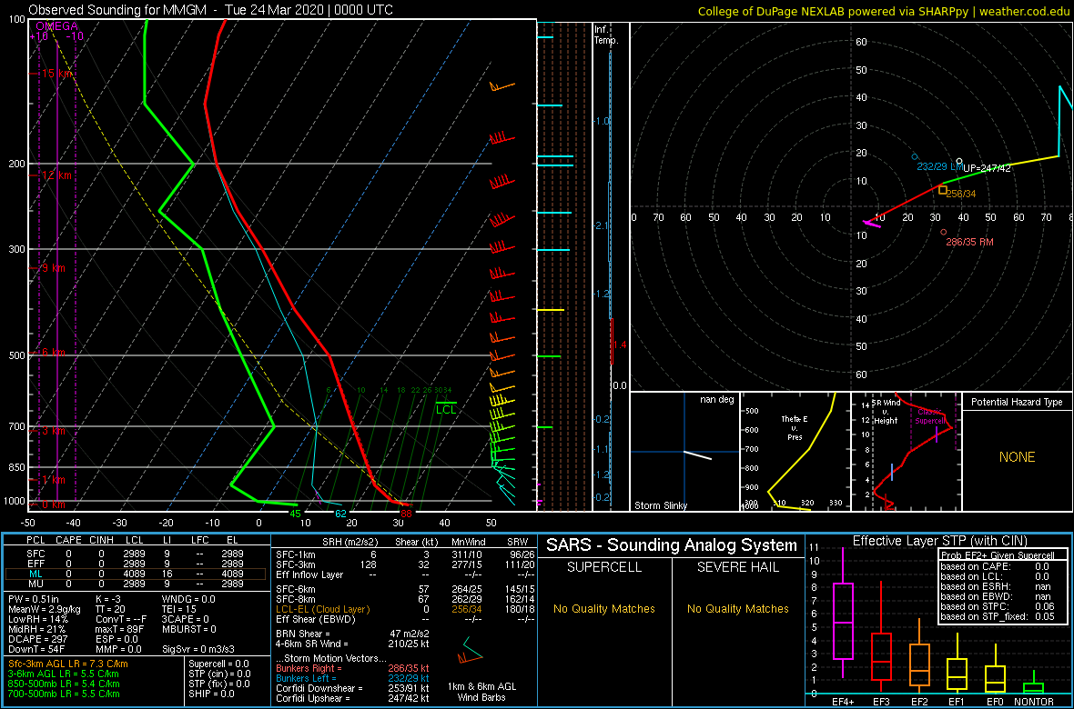This screenshot has width=1074, height=709.
Task: Click the green LCL marker on skew-T
Action: [446, 409]
